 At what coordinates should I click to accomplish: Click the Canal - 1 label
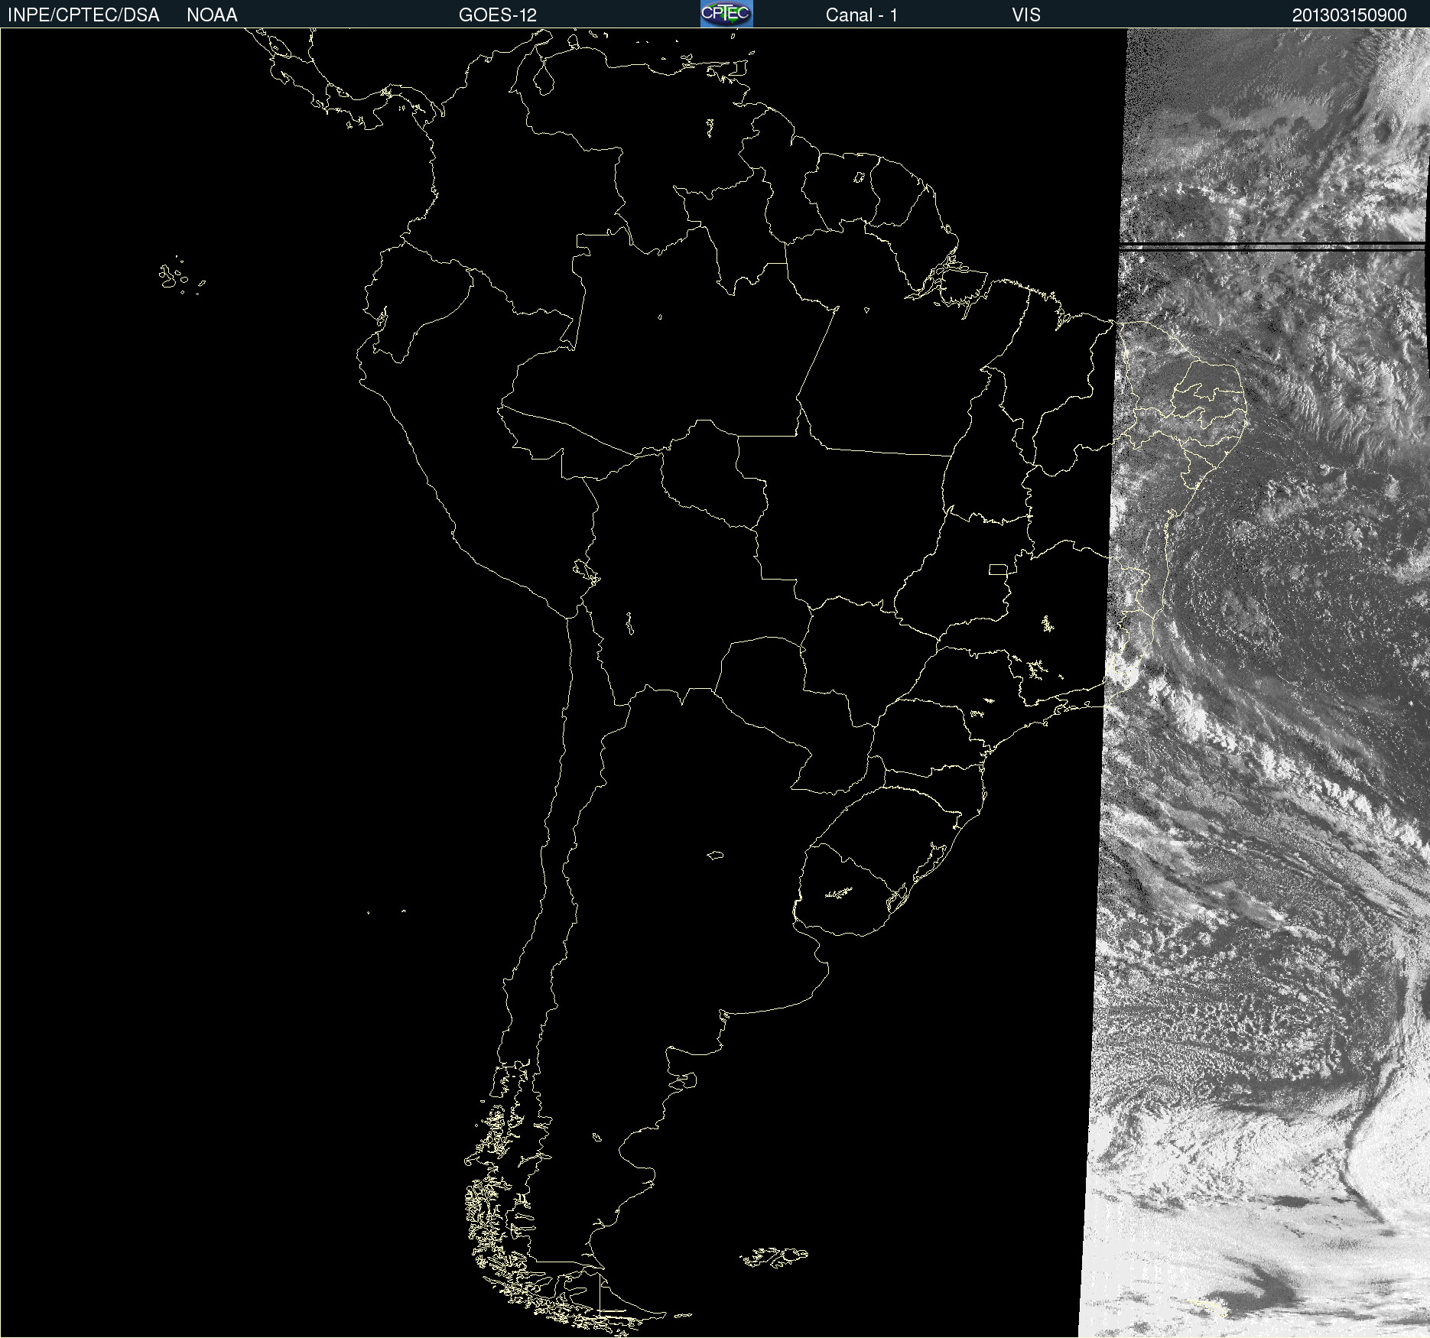pyautogui.click(x=861, y=15)
